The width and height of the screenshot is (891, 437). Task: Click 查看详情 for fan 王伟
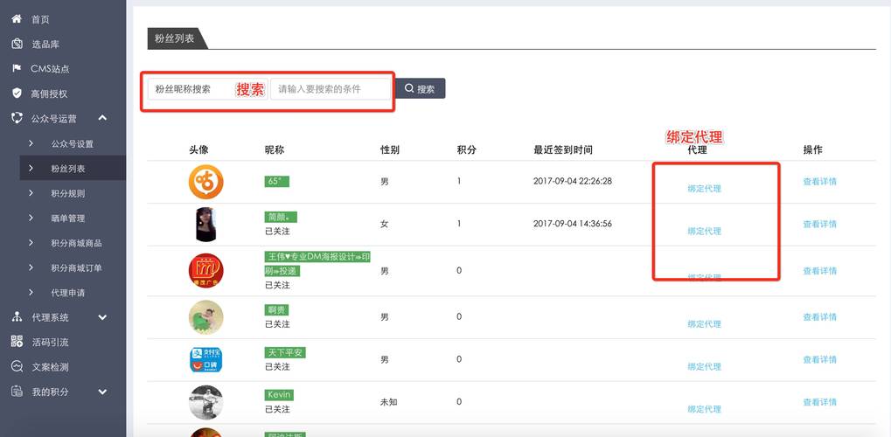pyautogui.click(x=819, y=271)
